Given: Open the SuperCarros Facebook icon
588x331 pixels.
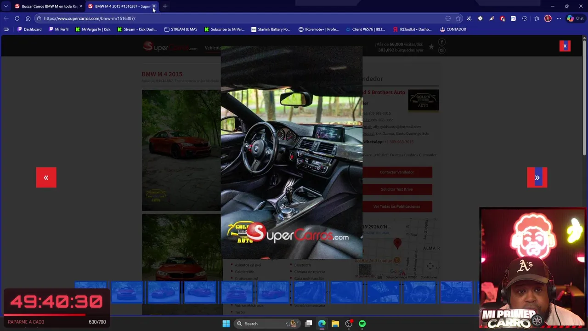Looking at the screenshot, I should tap(441, 42).
